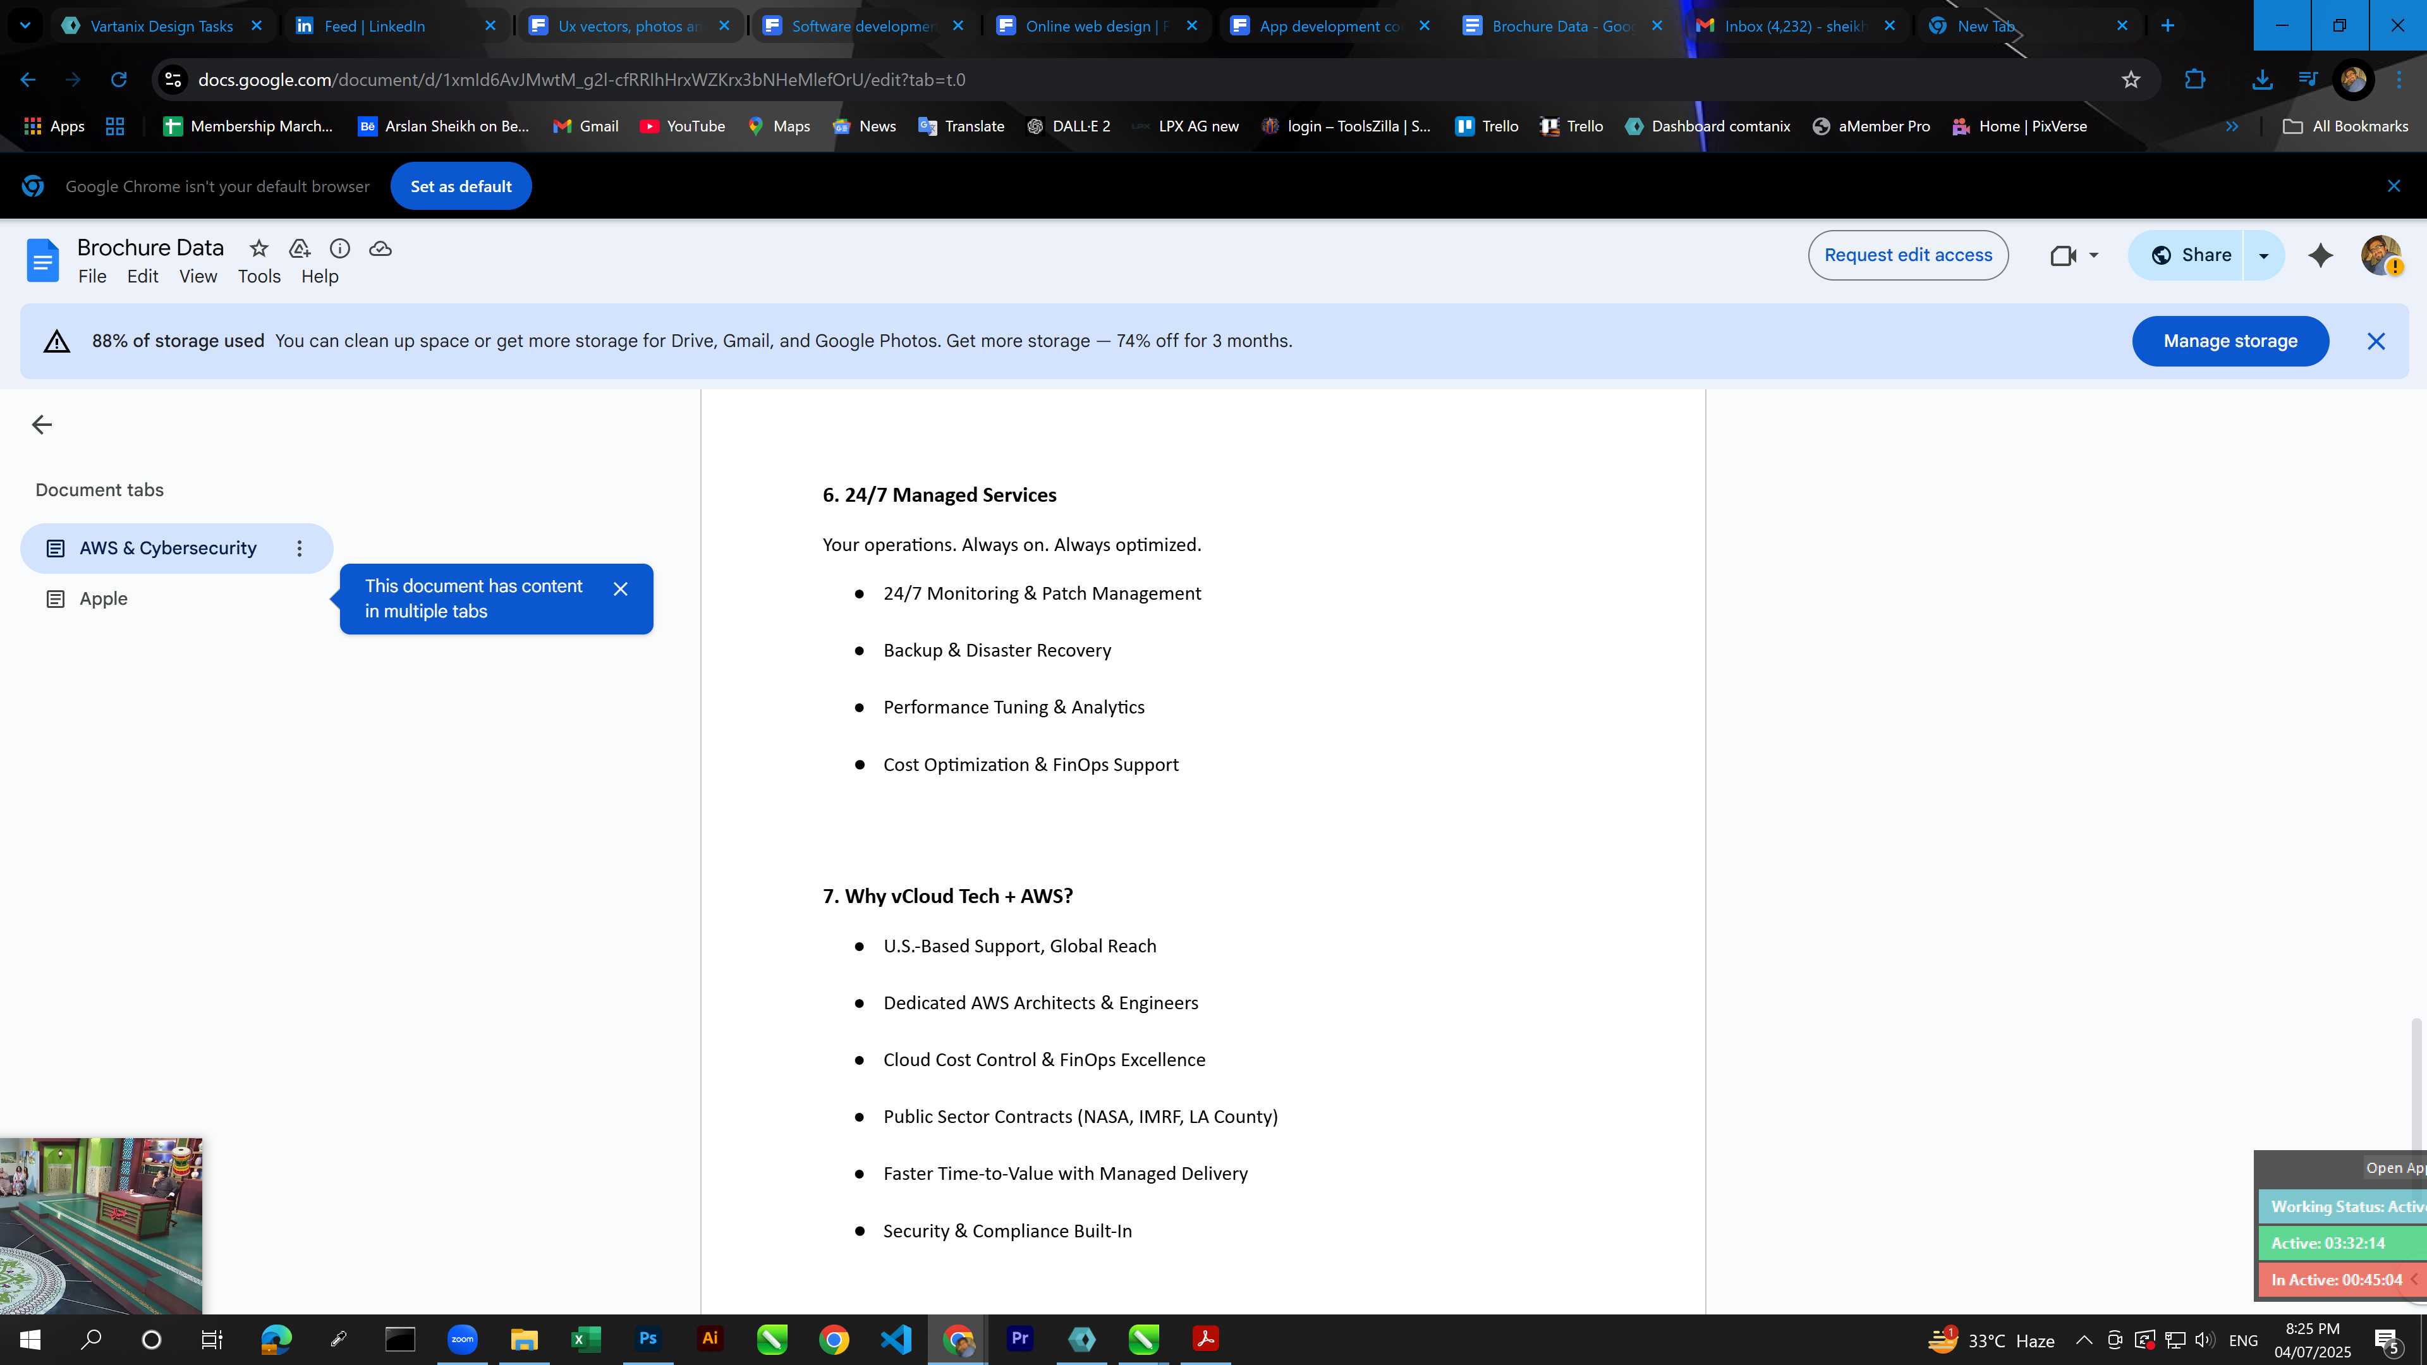Open the Gmail bookmark
2427x1365 pixels.
click(585, 126)
